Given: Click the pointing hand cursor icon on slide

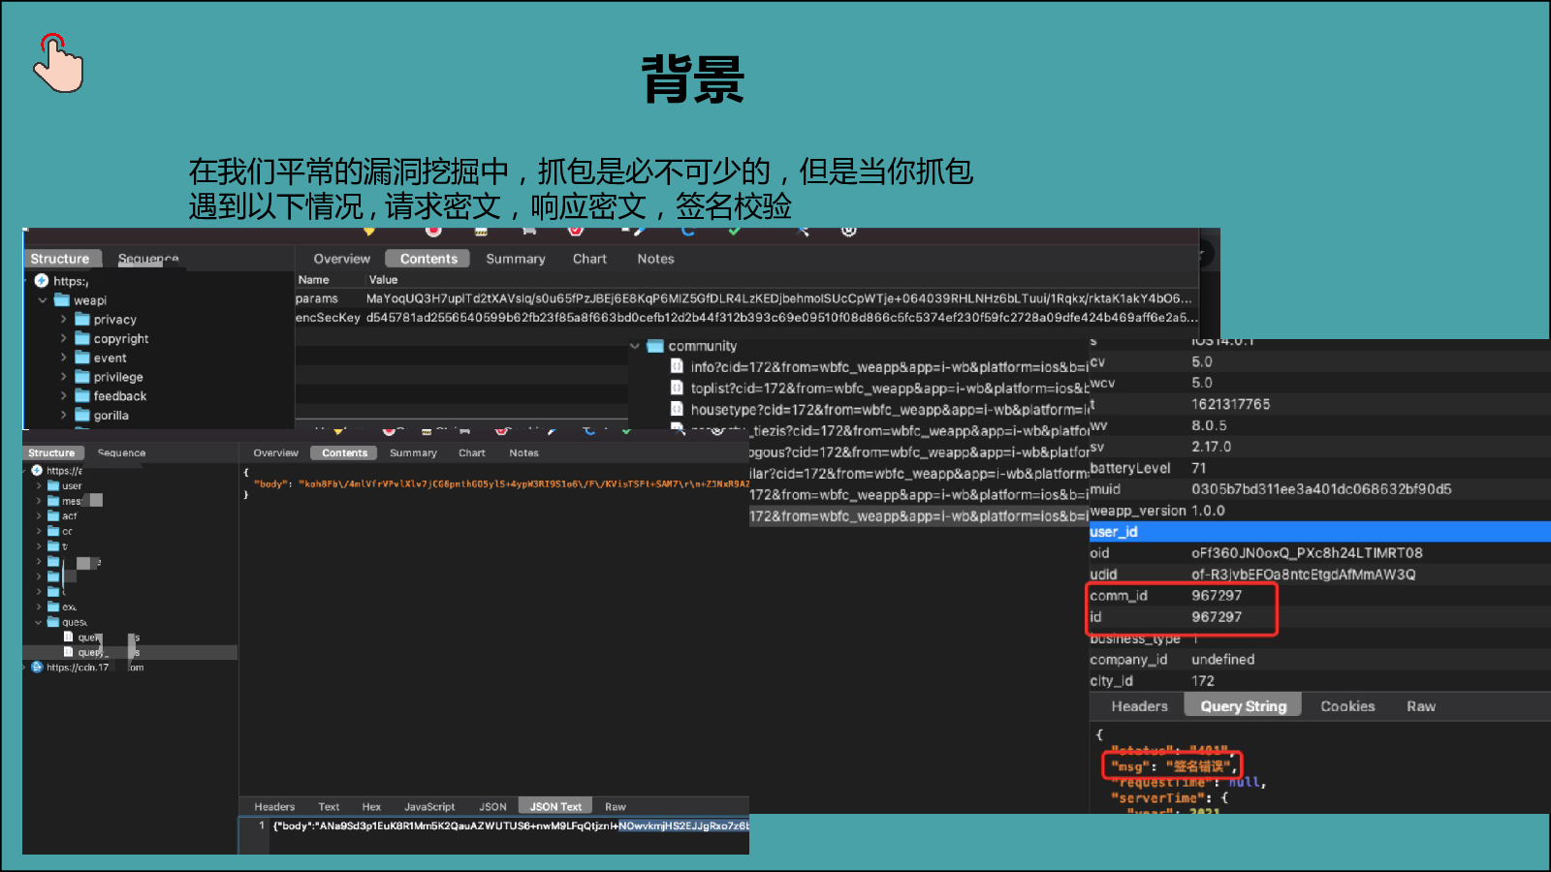Looking at the screenshot, I should click(58, 63).
